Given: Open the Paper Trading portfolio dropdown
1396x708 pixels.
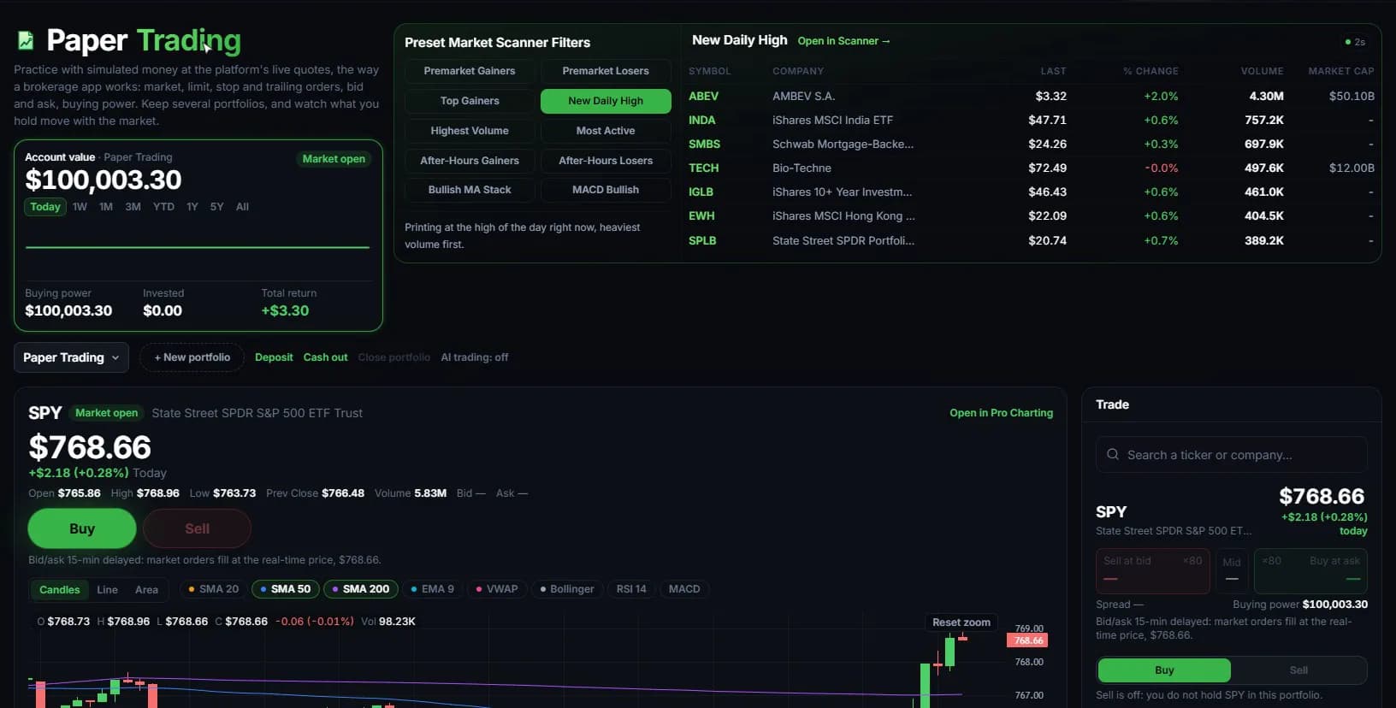Looking at the screenshot, I should point(72,357).
